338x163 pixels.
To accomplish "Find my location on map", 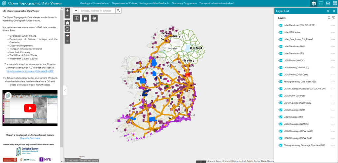I will coord(67,29).
